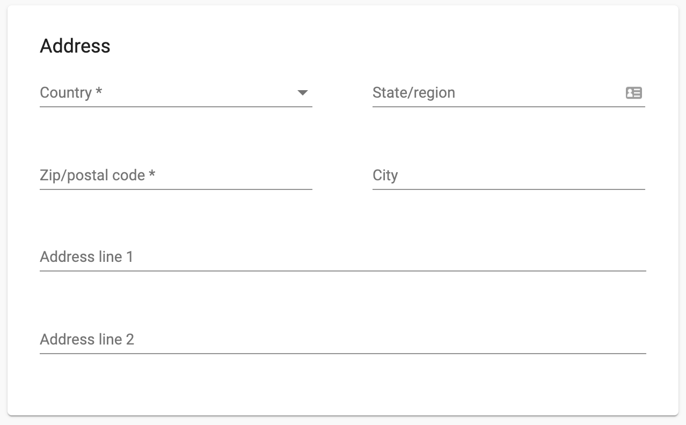Expand the Country dropdown arrow
The width and height of the screenshot is (686, 425).
303,93
